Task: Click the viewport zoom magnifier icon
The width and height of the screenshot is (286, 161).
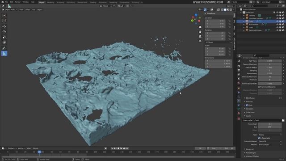Action: tap(200, 27)
